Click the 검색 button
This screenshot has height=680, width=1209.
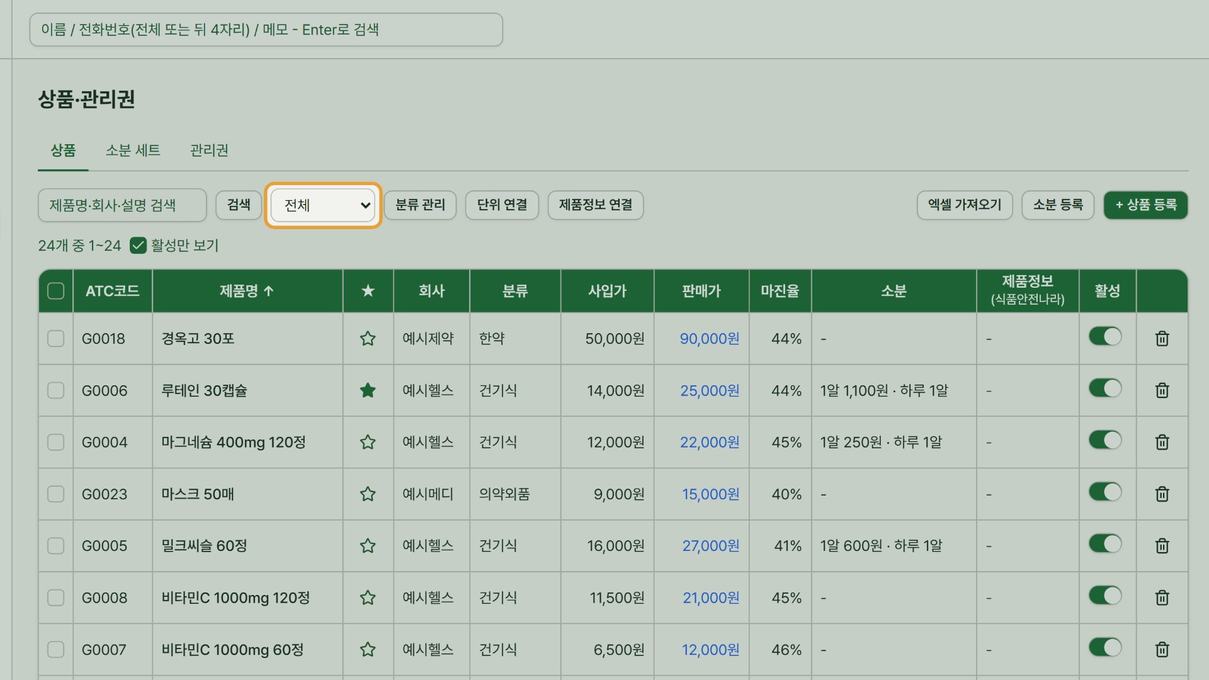click(x=239, y=205)
